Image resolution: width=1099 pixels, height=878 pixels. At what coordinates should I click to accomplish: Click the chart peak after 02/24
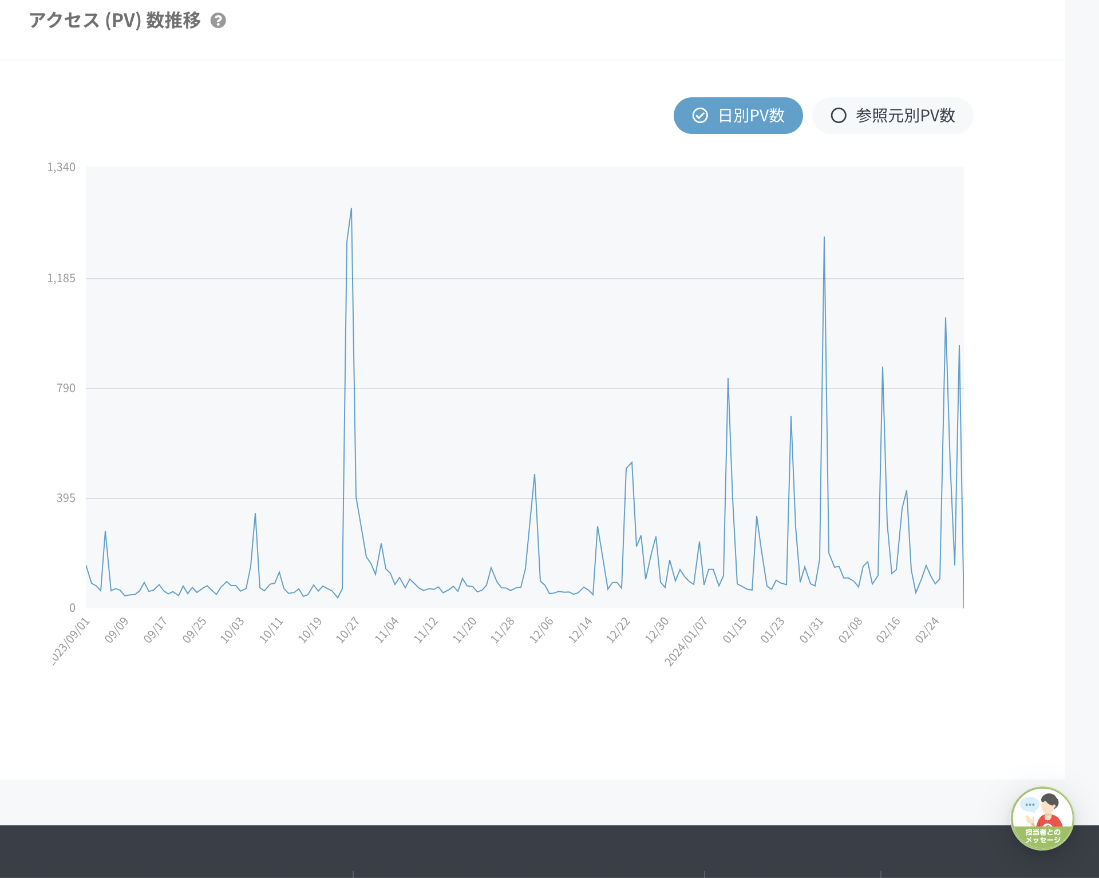[x=946, y=319]
